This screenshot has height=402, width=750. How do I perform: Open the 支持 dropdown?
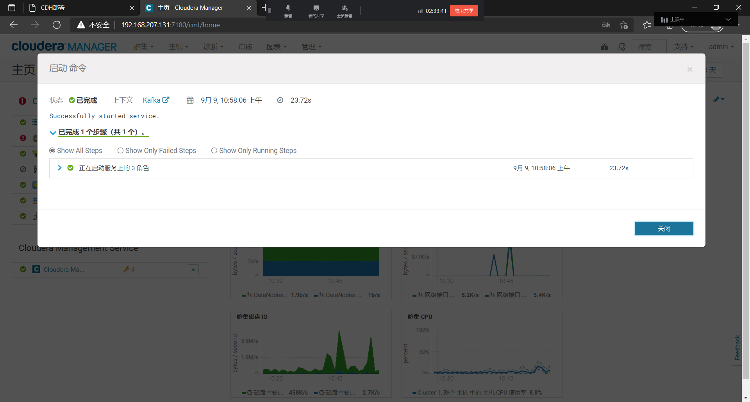click(684, 47)
